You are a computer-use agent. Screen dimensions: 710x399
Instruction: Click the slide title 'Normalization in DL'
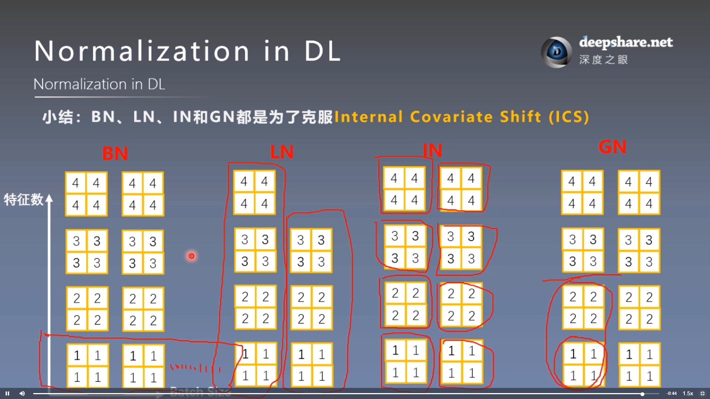point(187,51)
